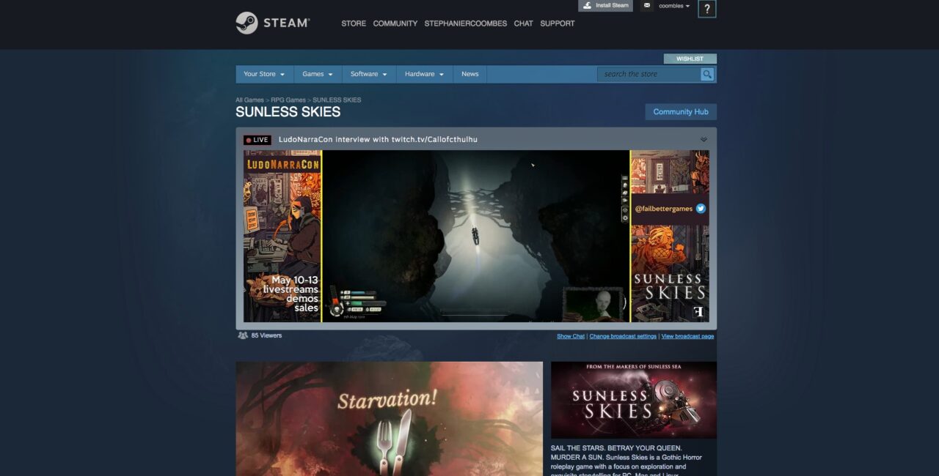Screen dimensions: 939x476
Task: Go to the COMMUNITY menu
Action: coord(395,23)
